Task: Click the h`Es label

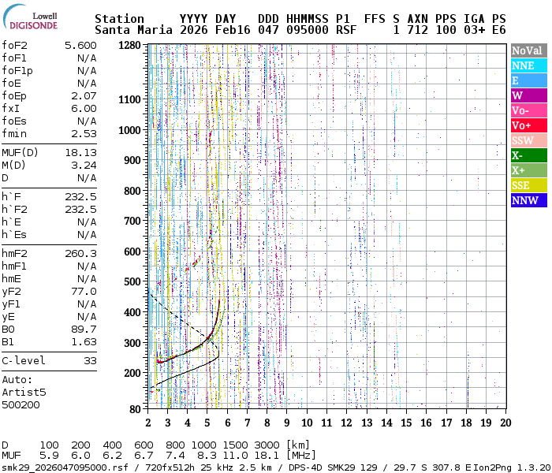Action: pos(14,234)
